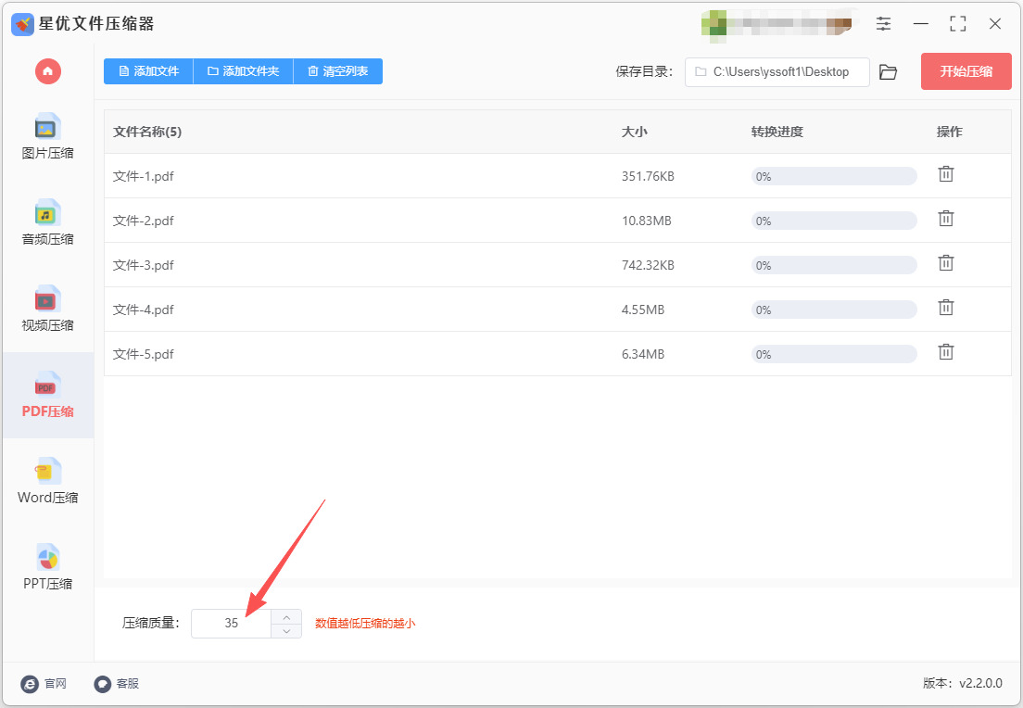Delete 文件-1.pdf using its trash icon

[x=946, y=174]
